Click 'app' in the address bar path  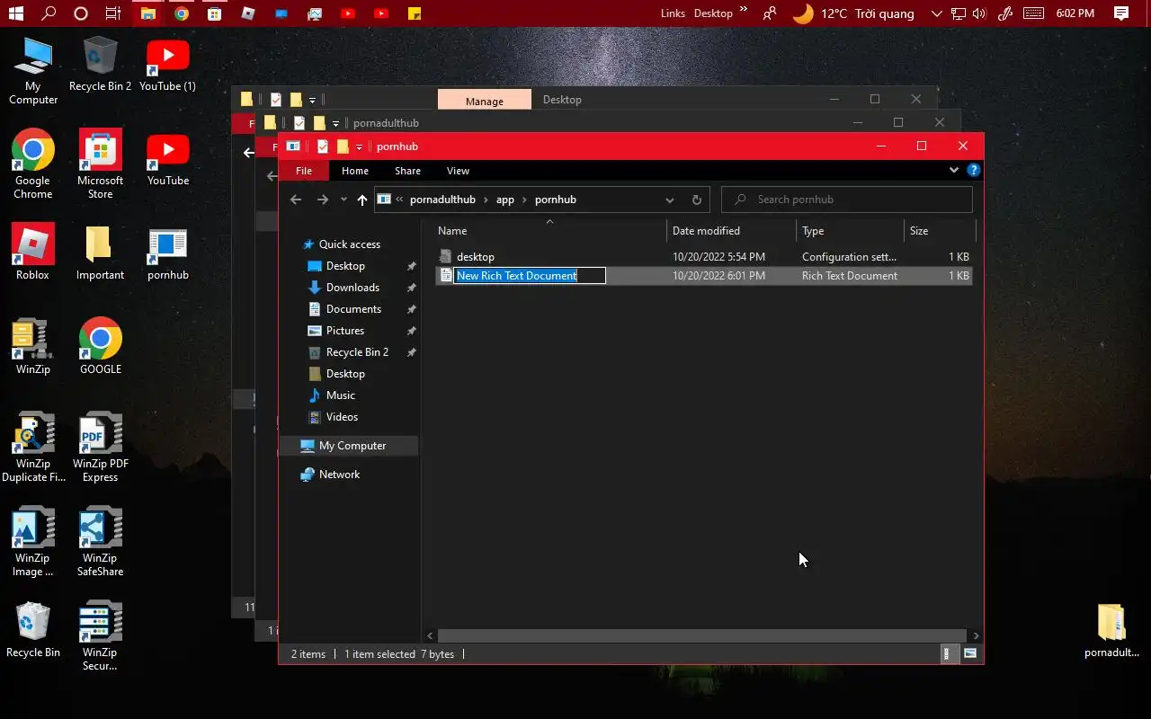tap(505, 200)
